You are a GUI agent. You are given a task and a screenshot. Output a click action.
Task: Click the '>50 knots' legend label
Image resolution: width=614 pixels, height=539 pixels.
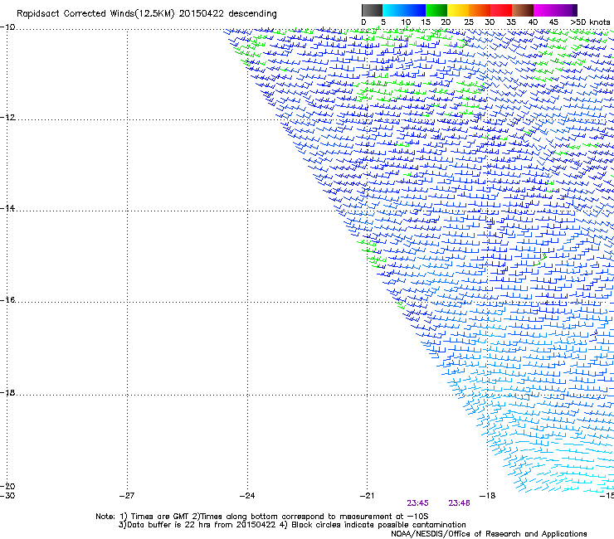pyautogui.click(x=590, y=22)
